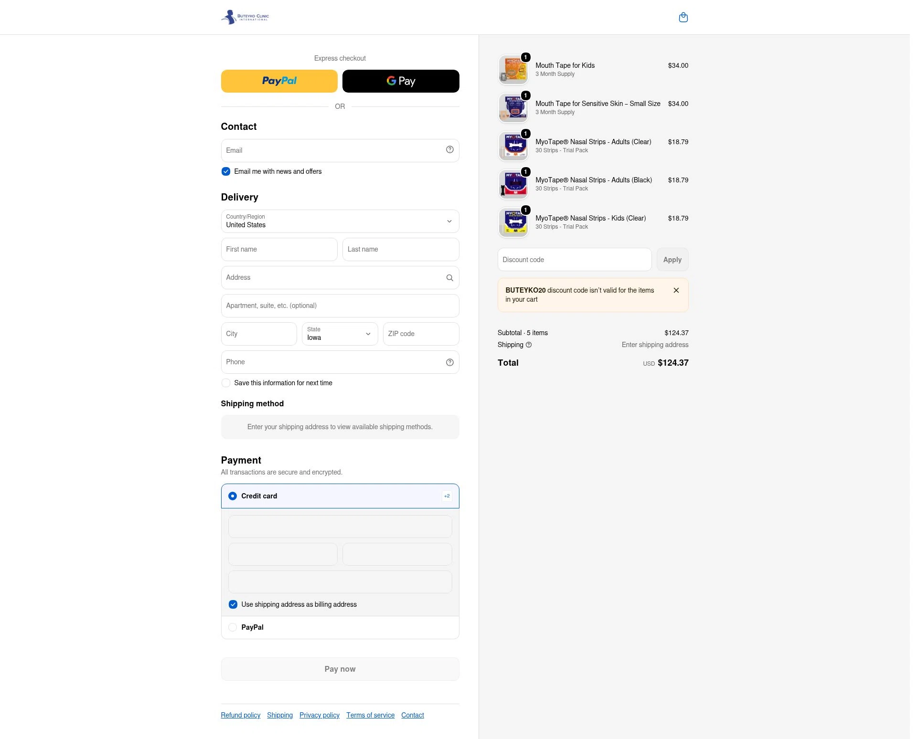Open the Shipping policy link

280,715
